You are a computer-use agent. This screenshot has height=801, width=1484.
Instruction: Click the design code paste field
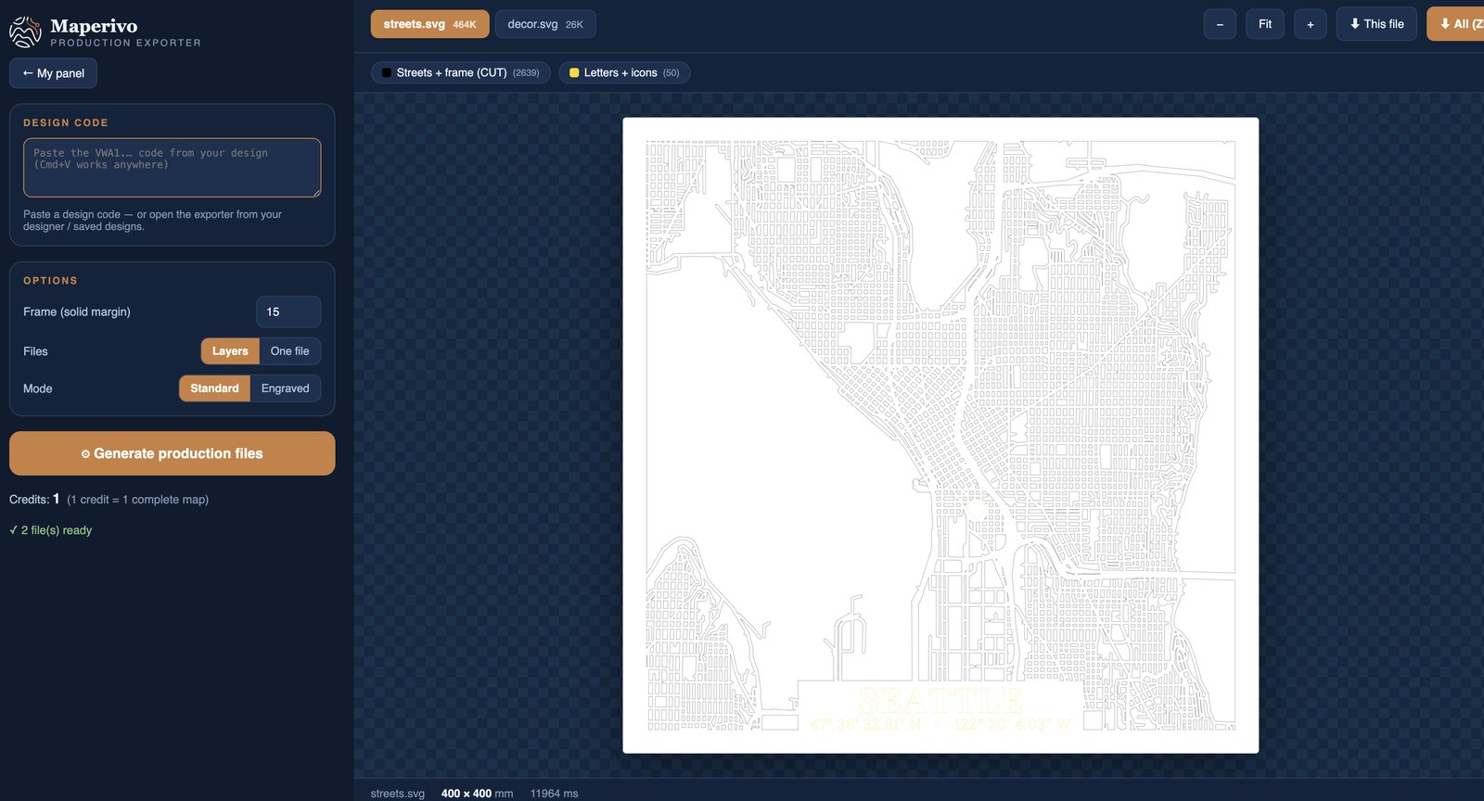click(173, 168)
